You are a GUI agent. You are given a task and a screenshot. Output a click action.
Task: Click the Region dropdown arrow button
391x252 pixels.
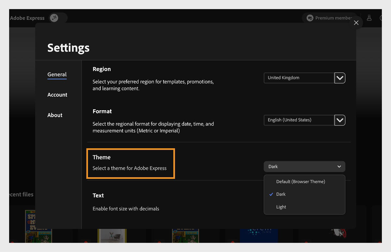pos(340,78)
